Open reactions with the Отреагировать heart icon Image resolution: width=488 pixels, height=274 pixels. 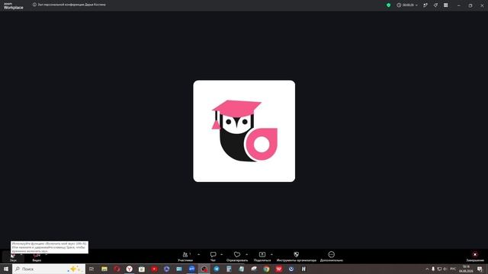pyautogui.click(x=237, y=256)
